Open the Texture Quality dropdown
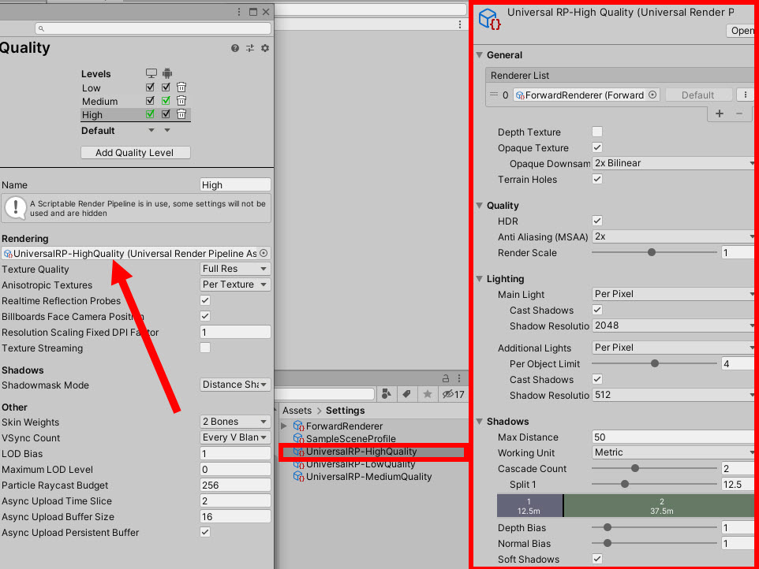Image resolution: width=759 pixels, height=569 pixels. [235, 269]
